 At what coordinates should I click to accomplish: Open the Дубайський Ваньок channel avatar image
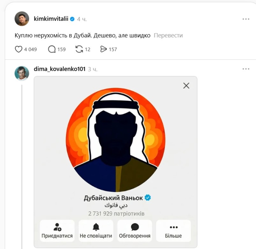pos(116,139)
